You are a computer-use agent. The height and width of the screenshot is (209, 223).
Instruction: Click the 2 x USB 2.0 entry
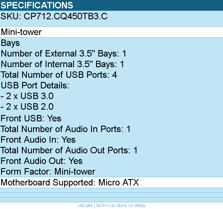point(27,107)
